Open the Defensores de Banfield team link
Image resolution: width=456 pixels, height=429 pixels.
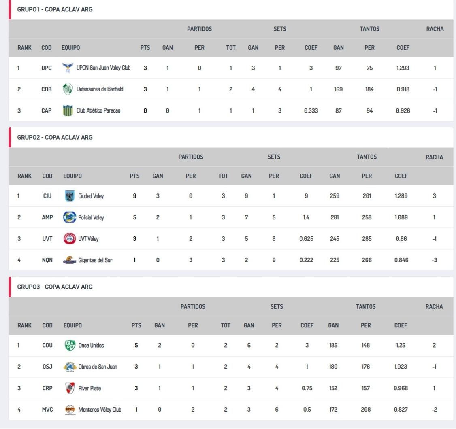coord(100,89)
